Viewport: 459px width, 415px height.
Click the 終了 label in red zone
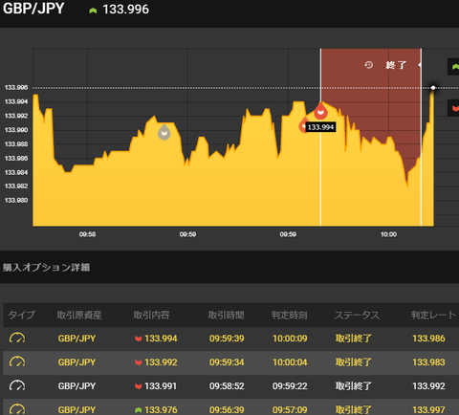[396, 65]
